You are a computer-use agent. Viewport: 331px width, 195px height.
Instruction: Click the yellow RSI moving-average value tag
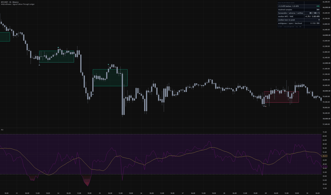pyautogui.click(x=324, y=156)
